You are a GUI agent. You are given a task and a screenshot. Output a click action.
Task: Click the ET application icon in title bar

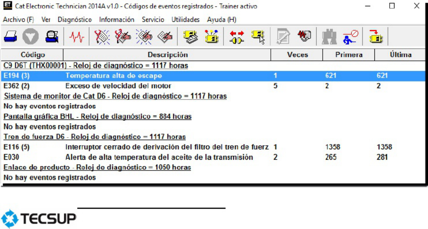coord(7,6)
